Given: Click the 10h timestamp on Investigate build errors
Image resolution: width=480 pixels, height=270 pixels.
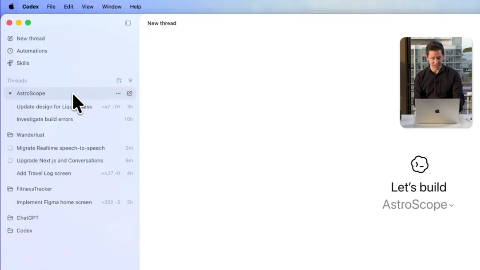Looking at the screenshot, I should pos(128,119).
